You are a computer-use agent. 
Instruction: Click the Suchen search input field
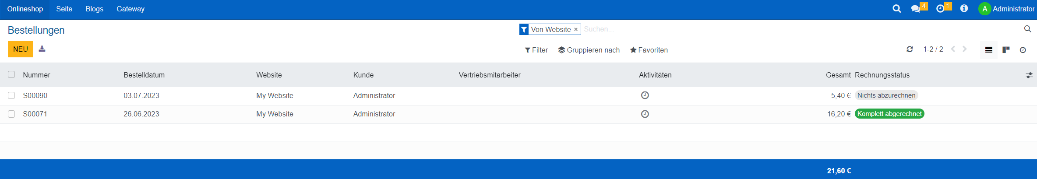click(788, 29)
